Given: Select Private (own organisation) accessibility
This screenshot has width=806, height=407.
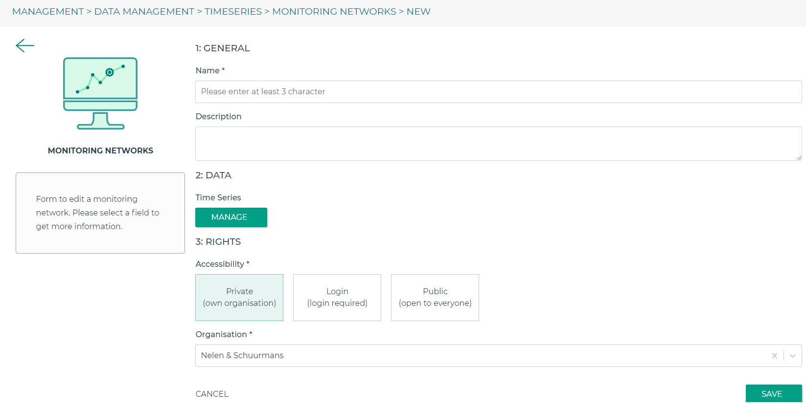Looking at the screenshot, I should [239, 298].
